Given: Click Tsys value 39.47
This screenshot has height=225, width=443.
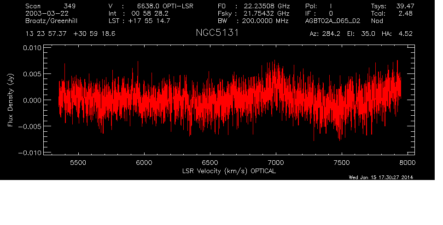Looking at the screenshot, I should [405, 6].
